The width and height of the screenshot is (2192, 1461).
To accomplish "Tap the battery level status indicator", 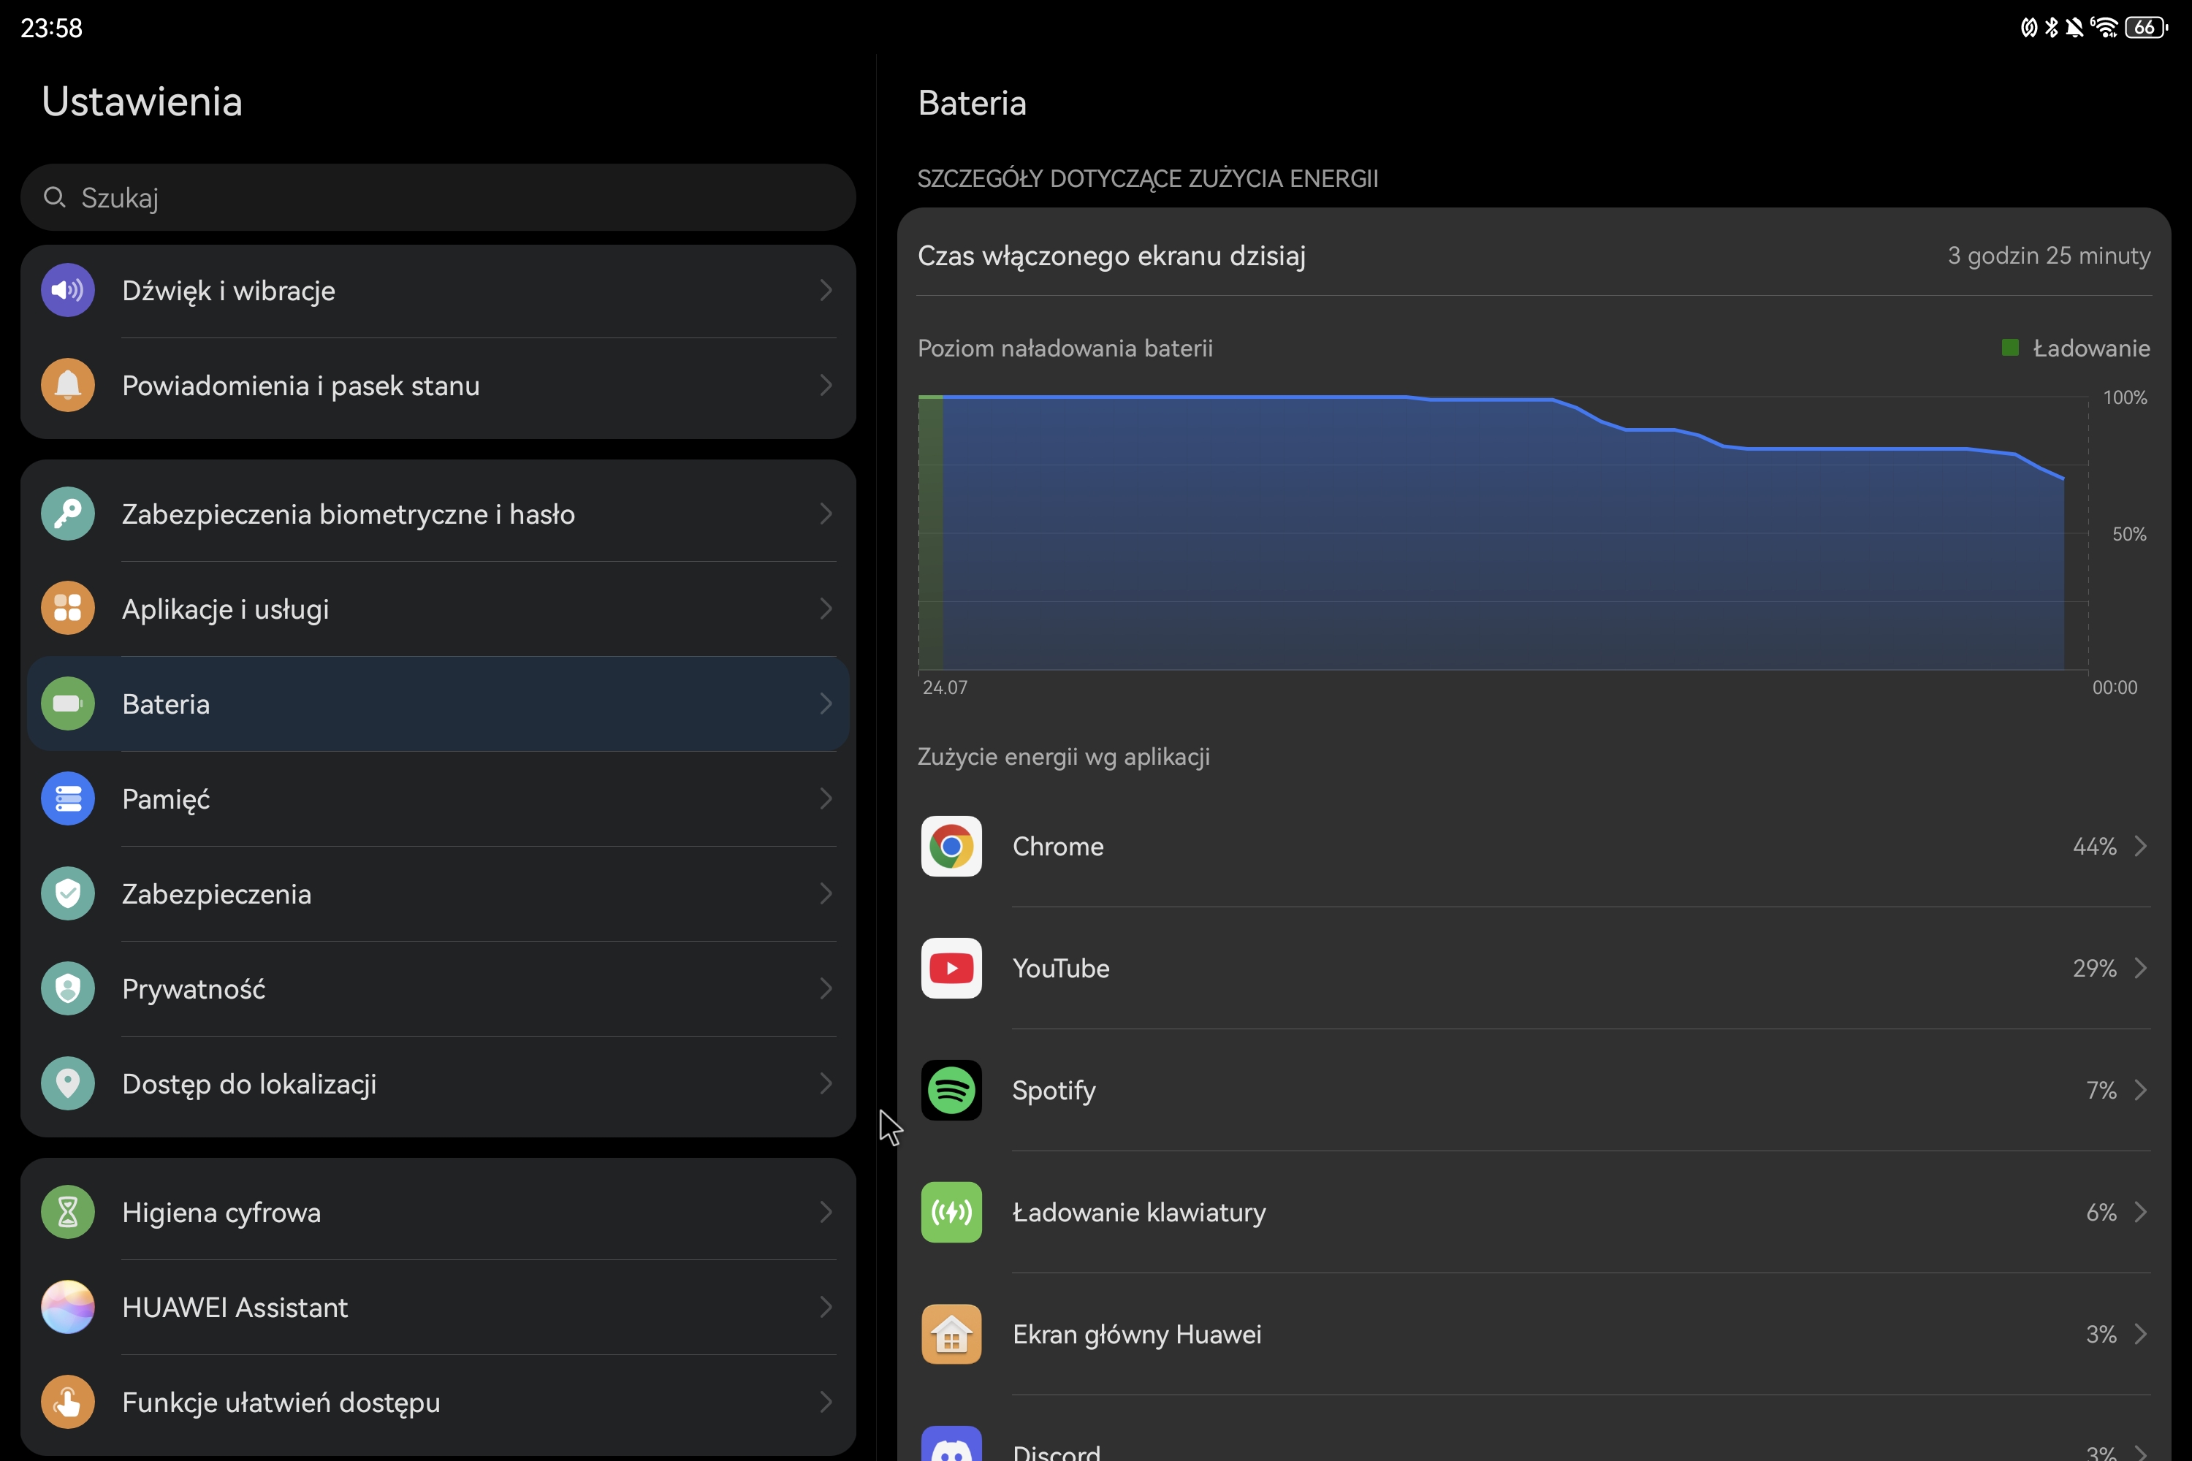I will (2145, 28).
